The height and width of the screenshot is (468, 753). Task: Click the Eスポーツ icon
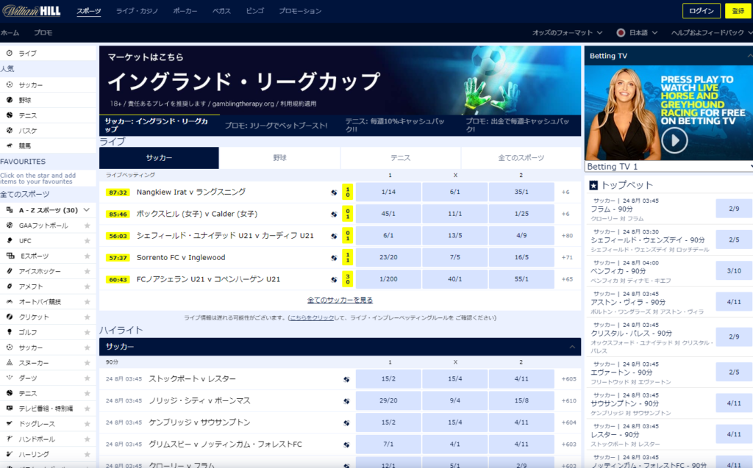click(10, 256)
